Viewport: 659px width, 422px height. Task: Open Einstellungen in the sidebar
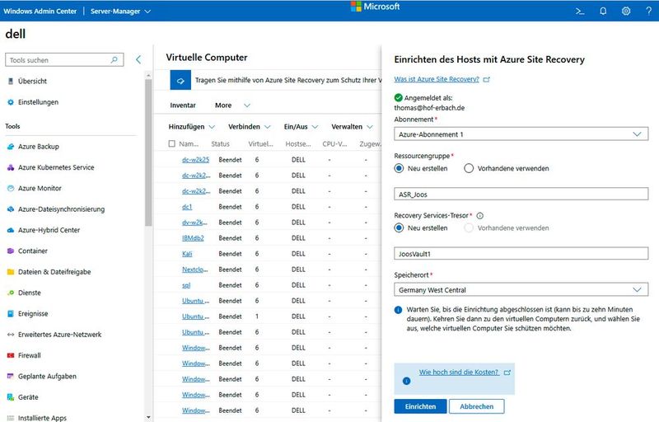click(38, 102)
